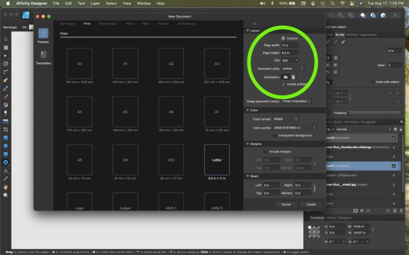The image size is (409, 255).
Task: Open the Document units dropdown
Action: coord(292,68)
